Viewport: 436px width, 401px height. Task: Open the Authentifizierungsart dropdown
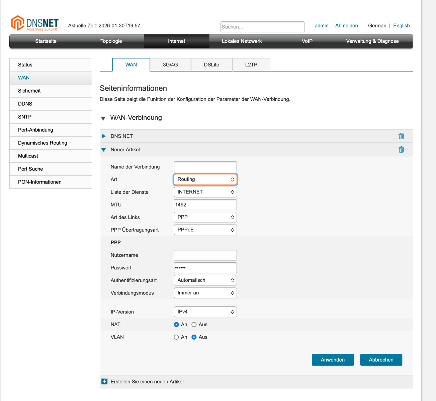[205, 280]
